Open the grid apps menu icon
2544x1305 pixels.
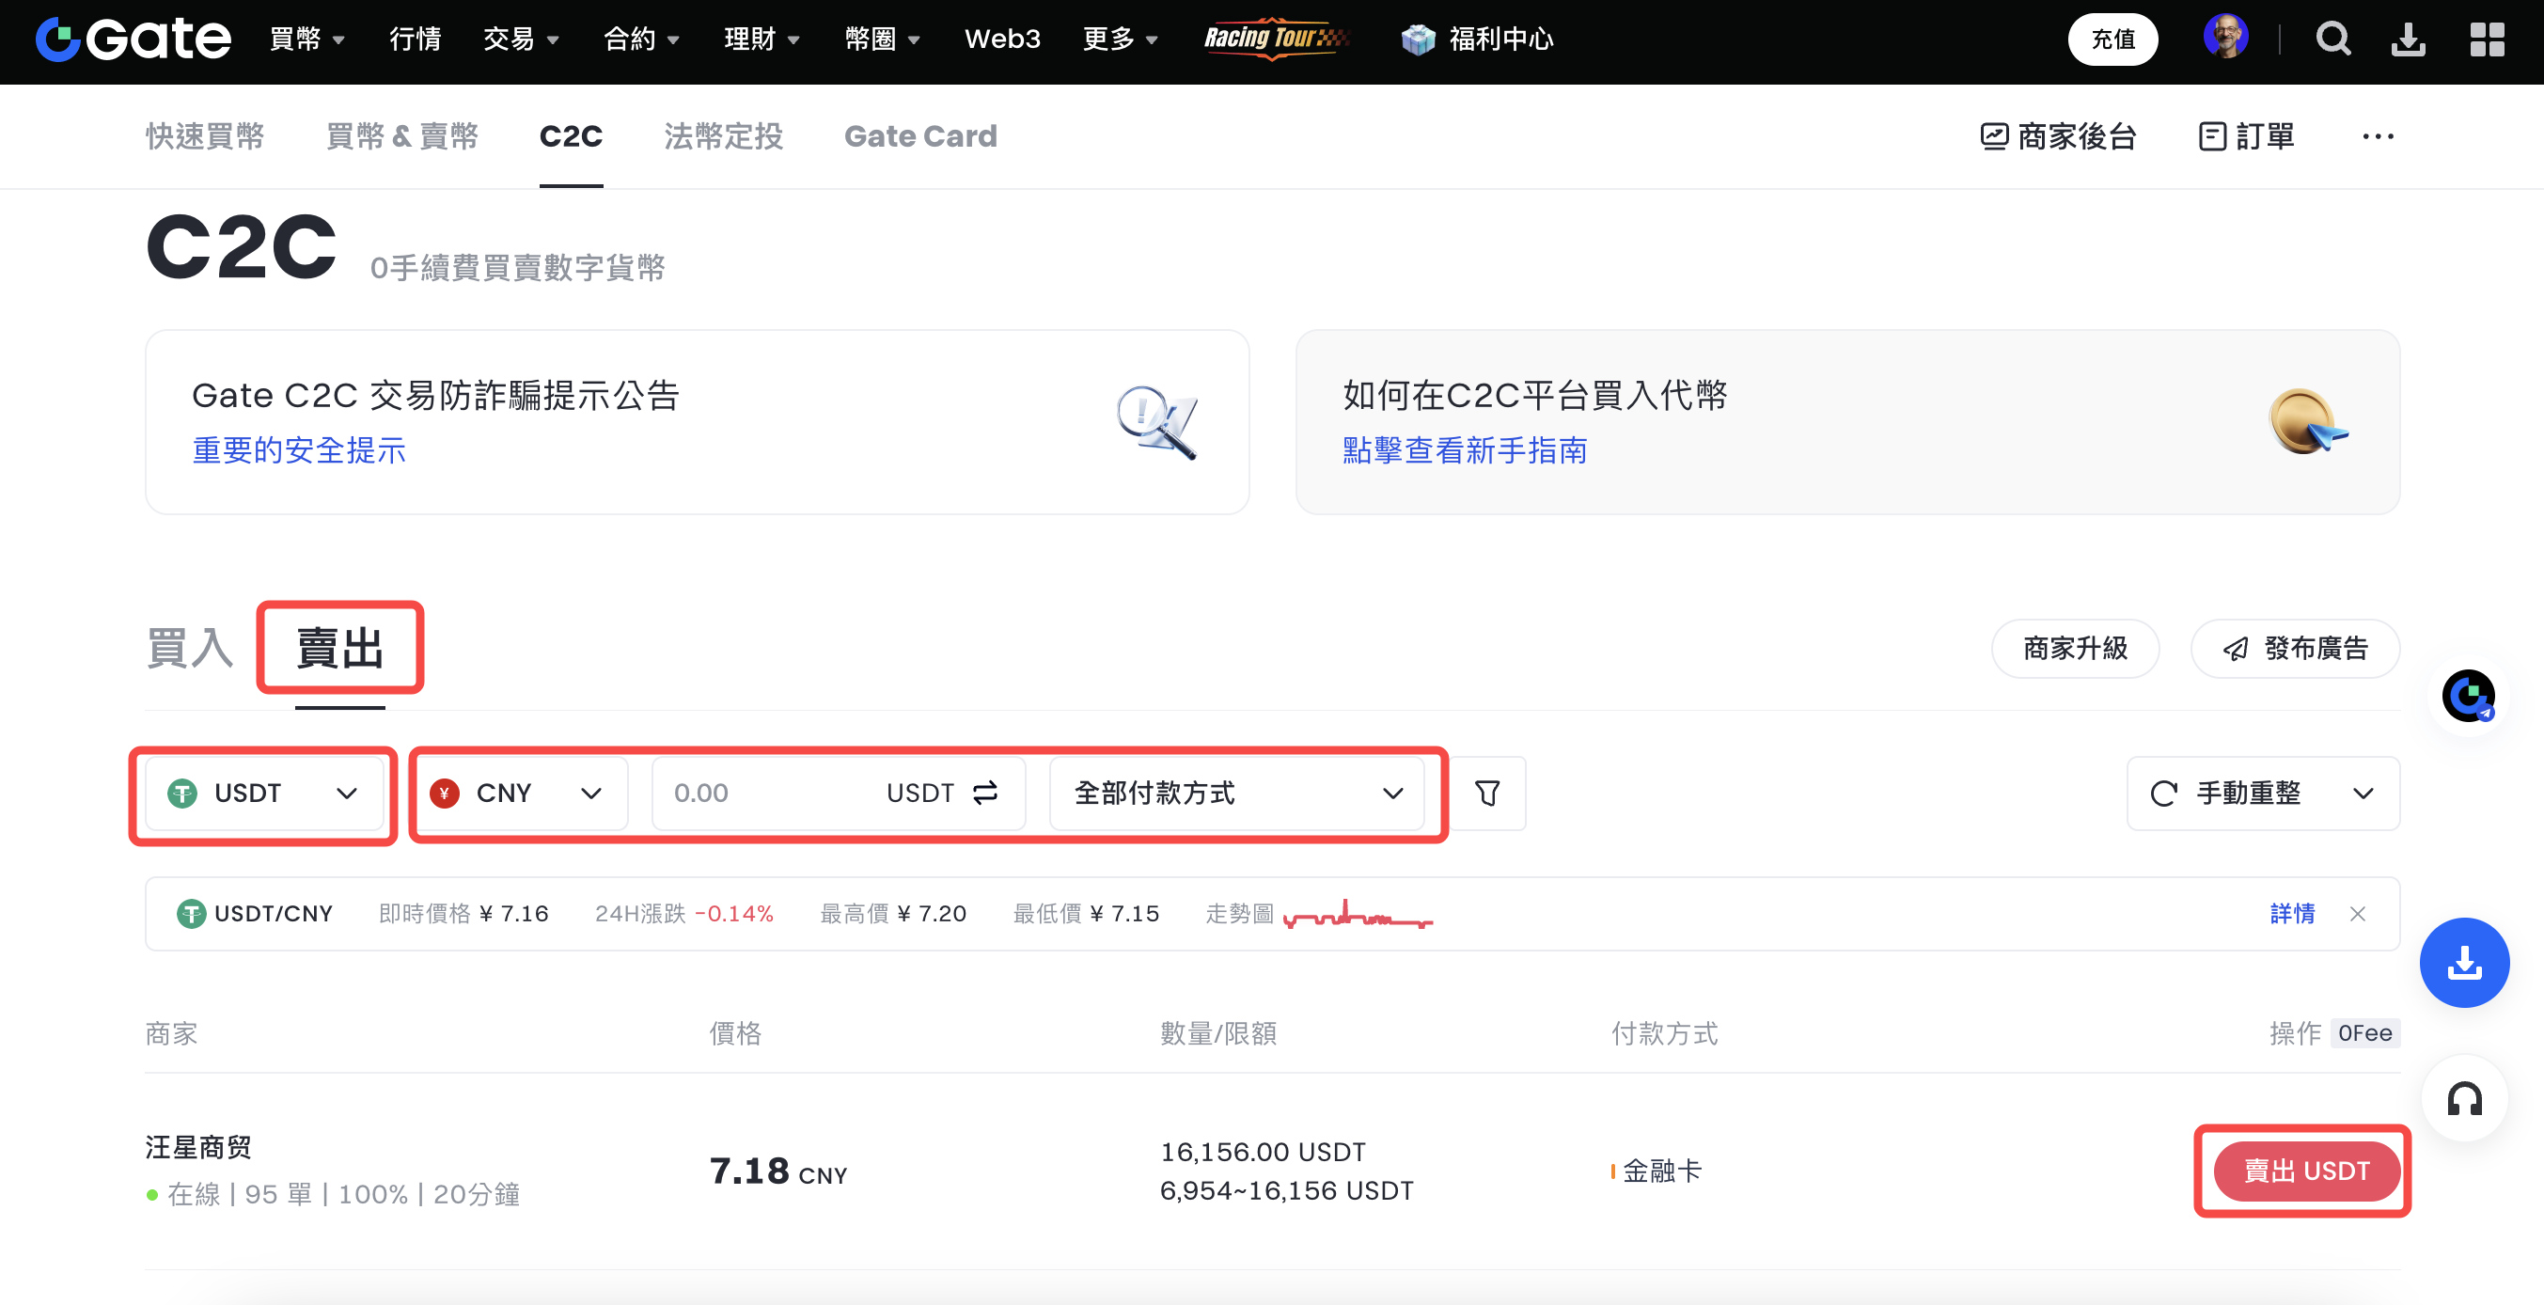pos(2486,39)
